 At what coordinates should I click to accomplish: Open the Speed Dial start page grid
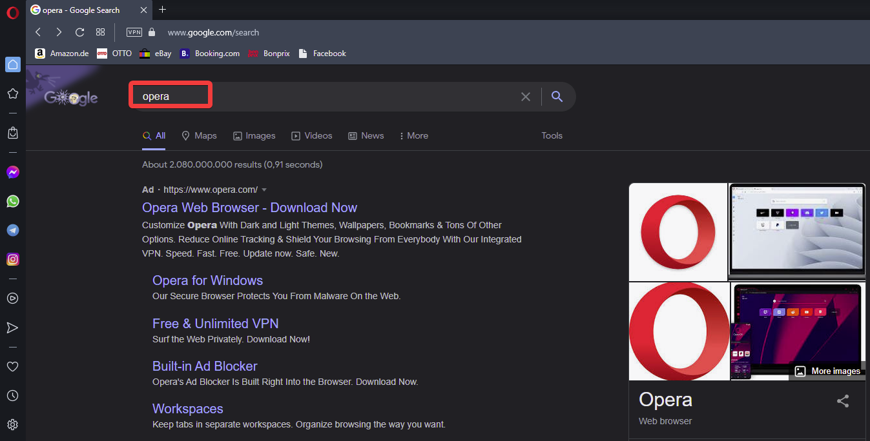pyautogui.click(x=100, y=32)
